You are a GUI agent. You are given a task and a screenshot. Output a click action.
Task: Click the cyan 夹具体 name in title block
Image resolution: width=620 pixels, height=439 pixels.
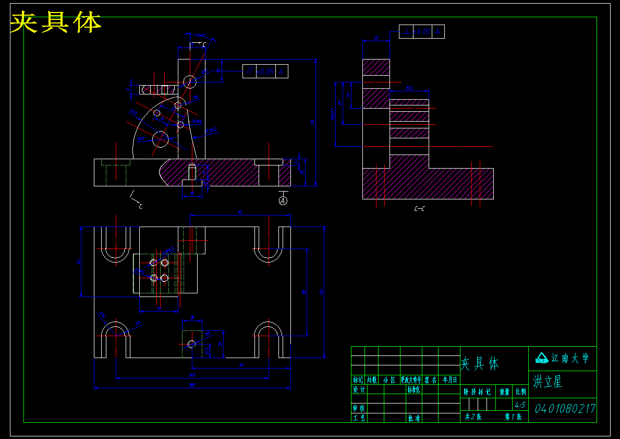(480, 363)
